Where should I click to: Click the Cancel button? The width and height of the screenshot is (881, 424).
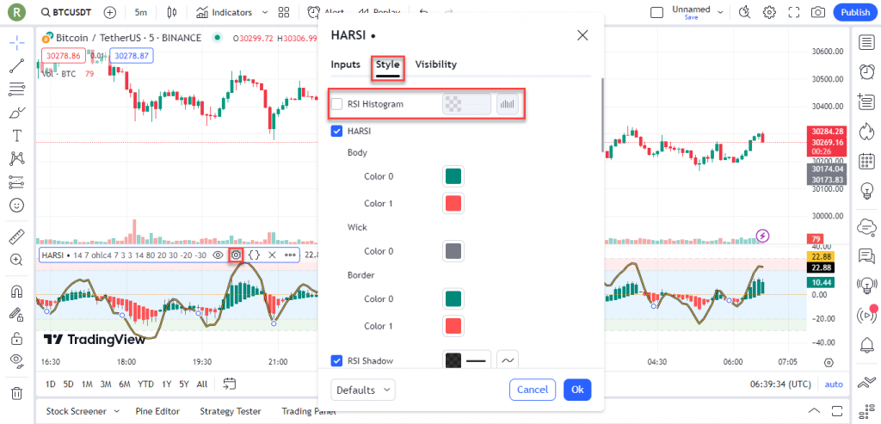coord(533,390)
